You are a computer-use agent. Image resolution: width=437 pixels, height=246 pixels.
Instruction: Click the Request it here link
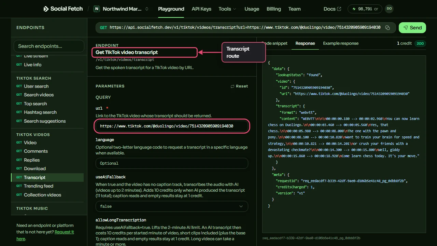point(45,235)
